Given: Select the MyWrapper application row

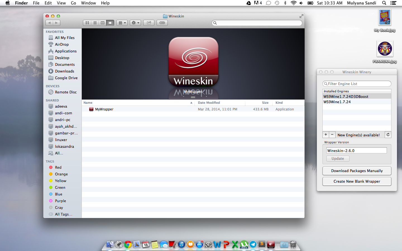Looking at the screenshot, I should 193,109.
